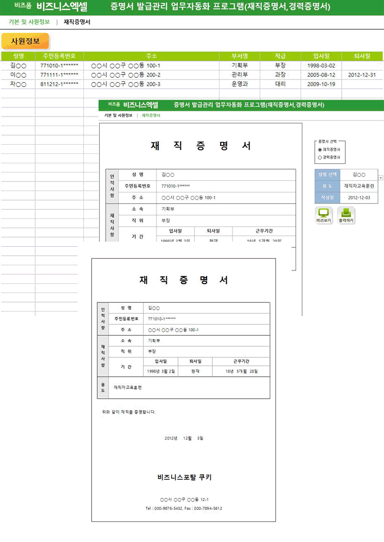Select the 관리부 department cell
The width and height of the screenshot is (384, 542).
click(x=240, y=75)
